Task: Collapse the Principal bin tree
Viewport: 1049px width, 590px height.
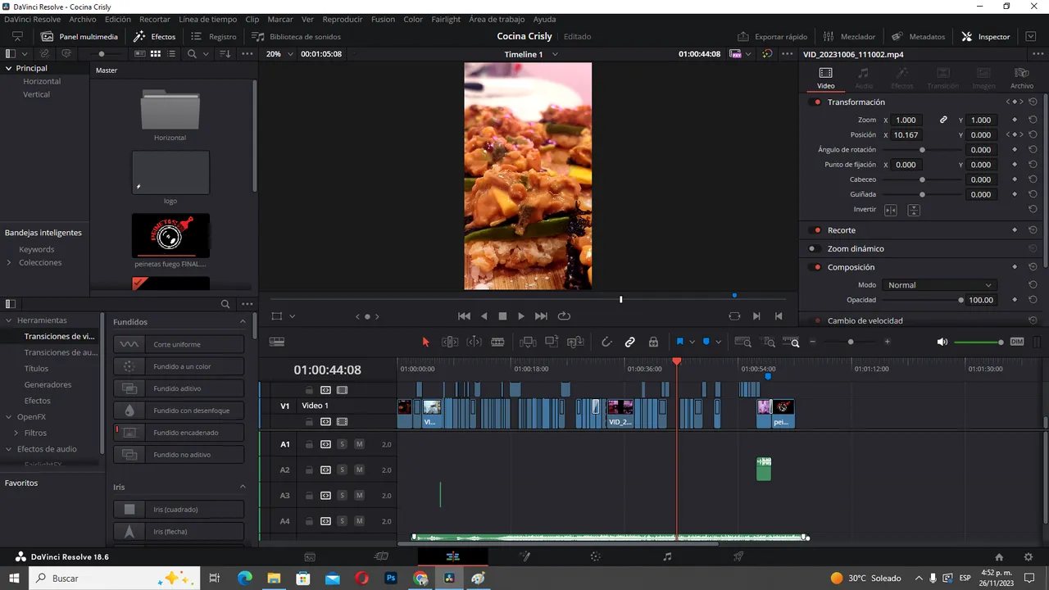Action: click(8, 68)
